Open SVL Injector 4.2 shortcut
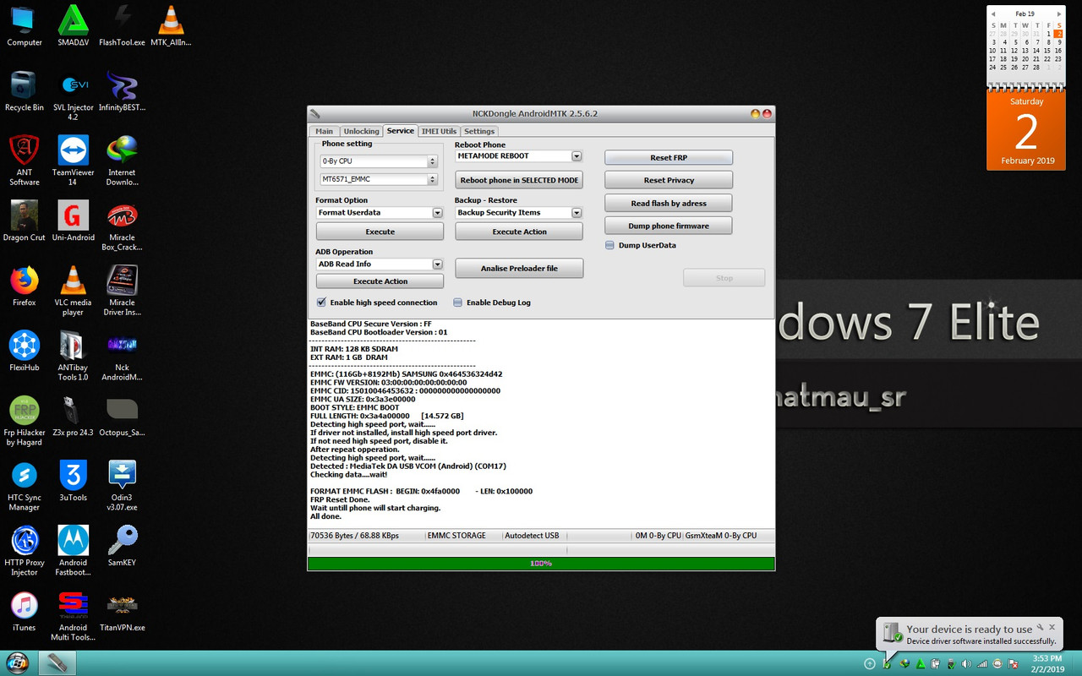The width and height of the screenshot is (1082, 676). tap(73, 95)
